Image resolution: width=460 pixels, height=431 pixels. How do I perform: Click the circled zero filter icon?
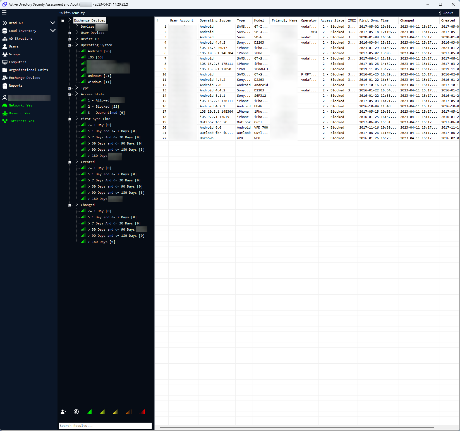76,412
